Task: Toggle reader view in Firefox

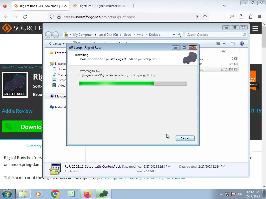Action: [x=198, y=17]
